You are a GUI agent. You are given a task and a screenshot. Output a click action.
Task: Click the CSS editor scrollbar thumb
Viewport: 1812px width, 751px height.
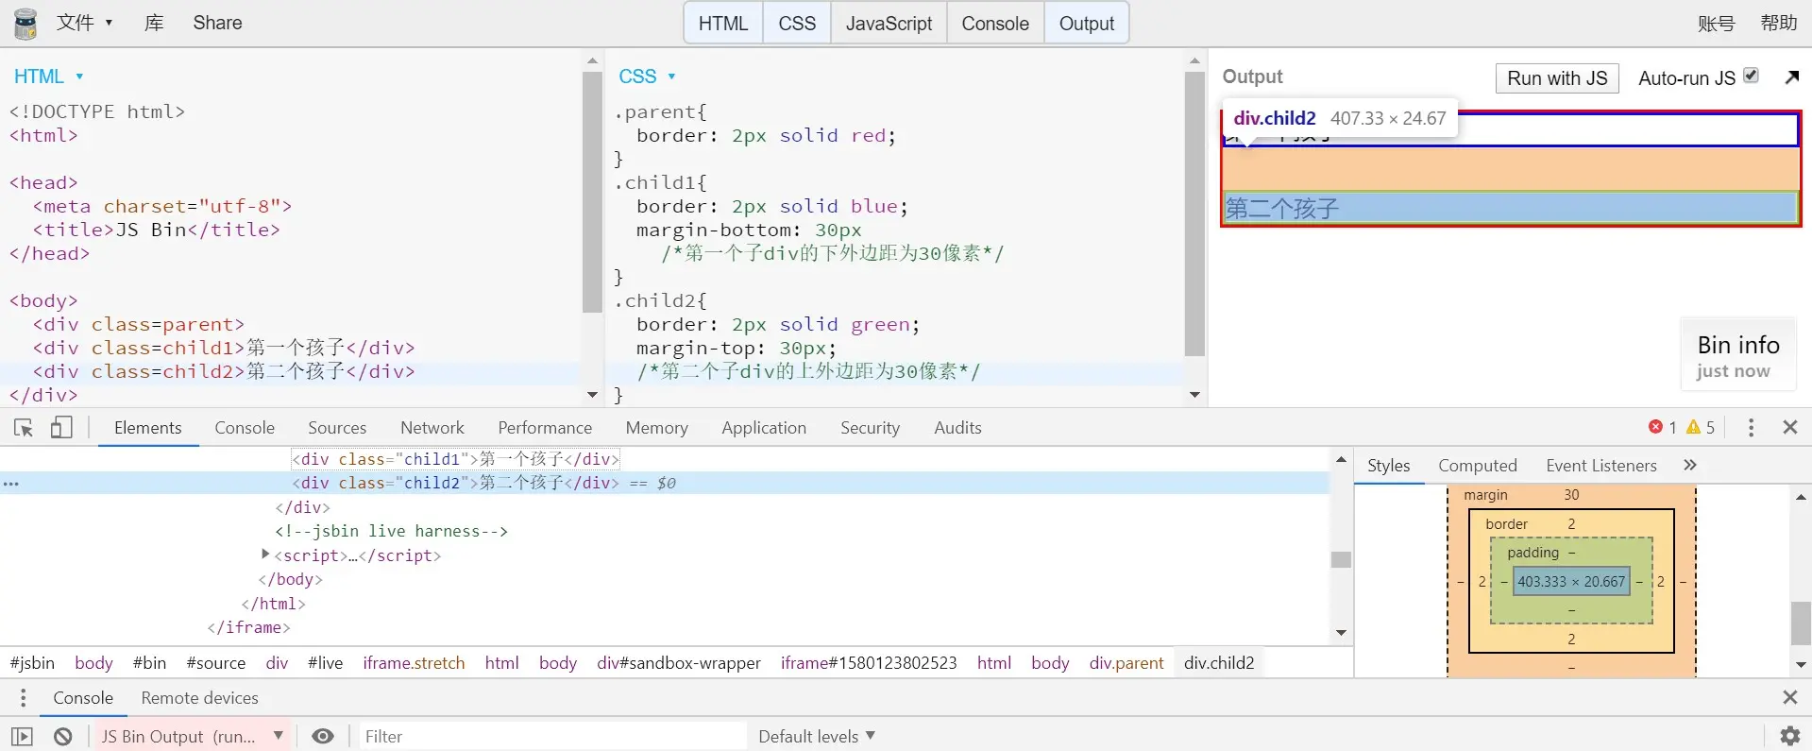[x=1194, y=213]
